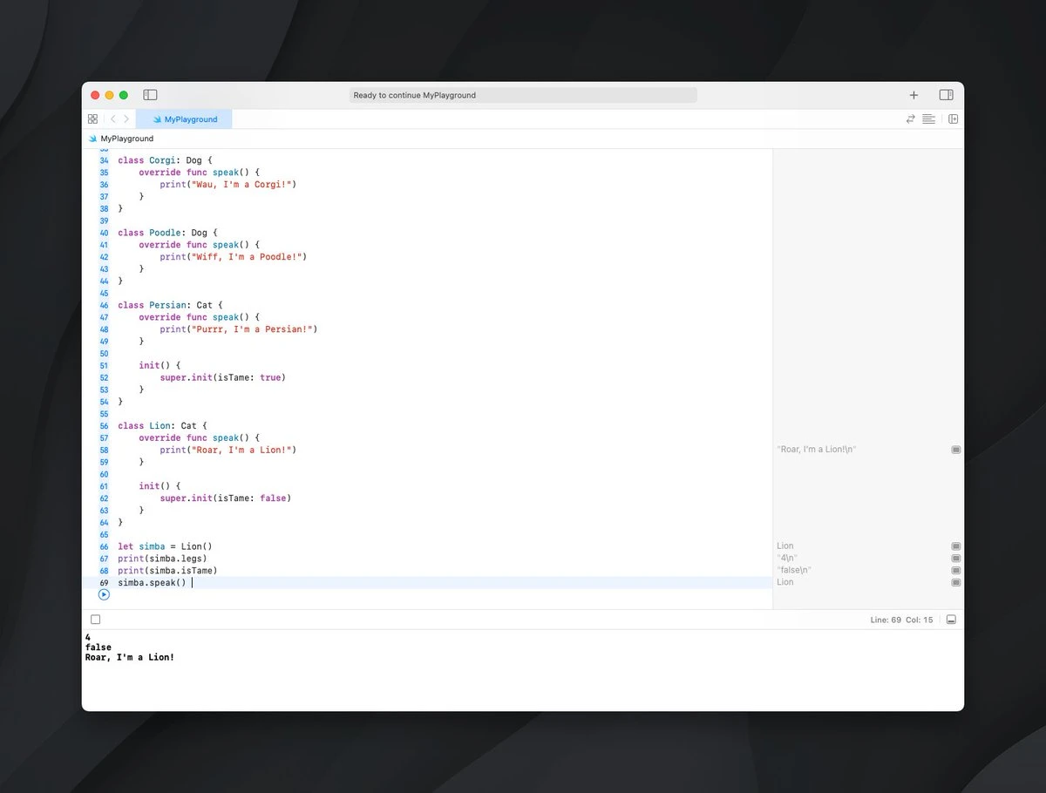Image resolution: width=1046 pixels, height=793 pixels.
Task: Open the related items grid menu
Action: 92,119
